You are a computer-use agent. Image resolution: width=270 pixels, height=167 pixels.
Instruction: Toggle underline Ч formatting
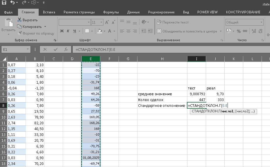pyautogui.click(x=75, y=31)
